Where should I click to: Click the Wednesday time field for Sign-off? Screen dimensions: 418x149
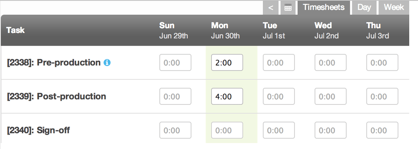[x=331, y=130]
